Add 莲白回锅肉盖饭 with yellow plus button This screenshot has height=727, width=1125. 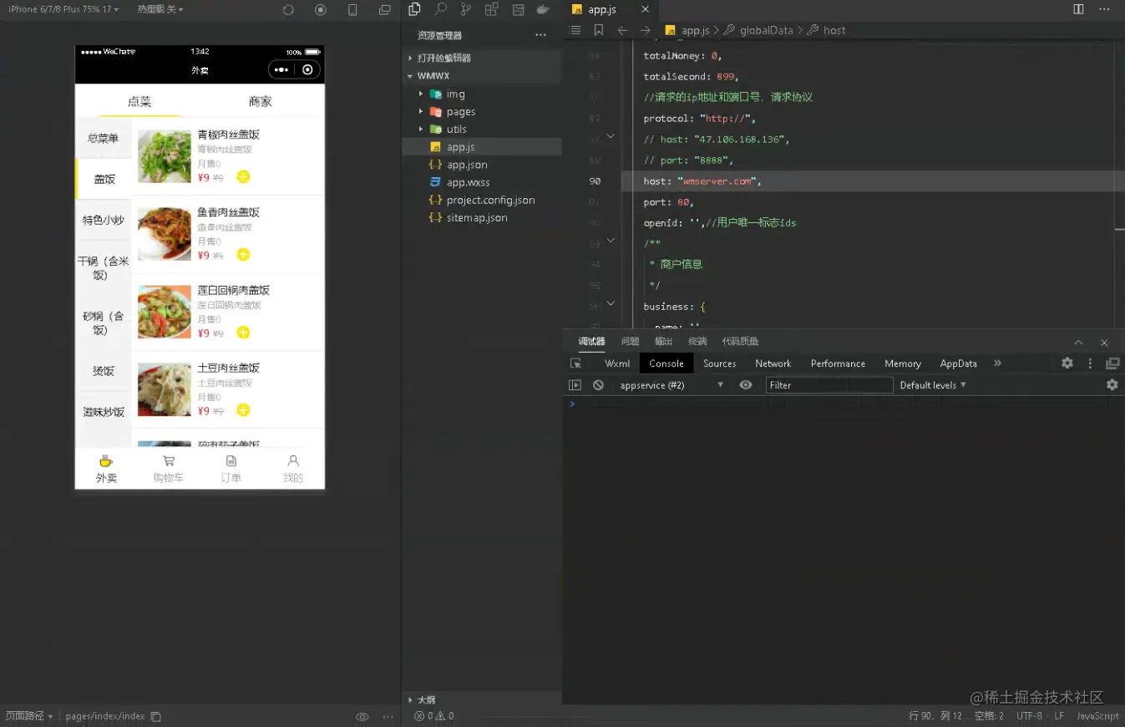coord(243,333)
